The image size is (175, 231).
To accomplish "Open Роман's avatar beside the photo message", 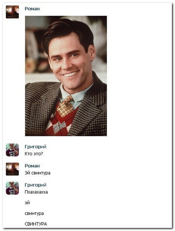I will (12, 12).
